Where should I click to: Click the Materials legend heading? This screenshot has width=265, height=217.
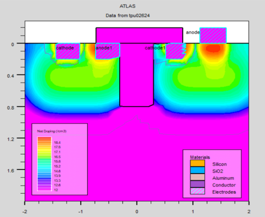click(200, 157)
